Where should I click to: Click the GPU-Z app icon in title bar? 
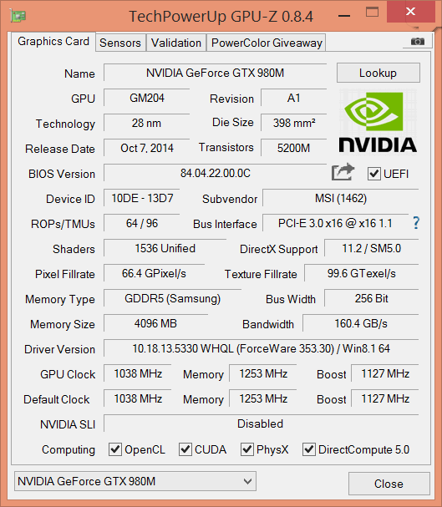(18, 16)
